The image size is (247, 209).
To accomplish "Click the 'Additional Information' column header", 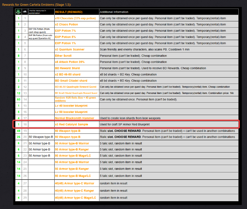I will coord(114,12).
